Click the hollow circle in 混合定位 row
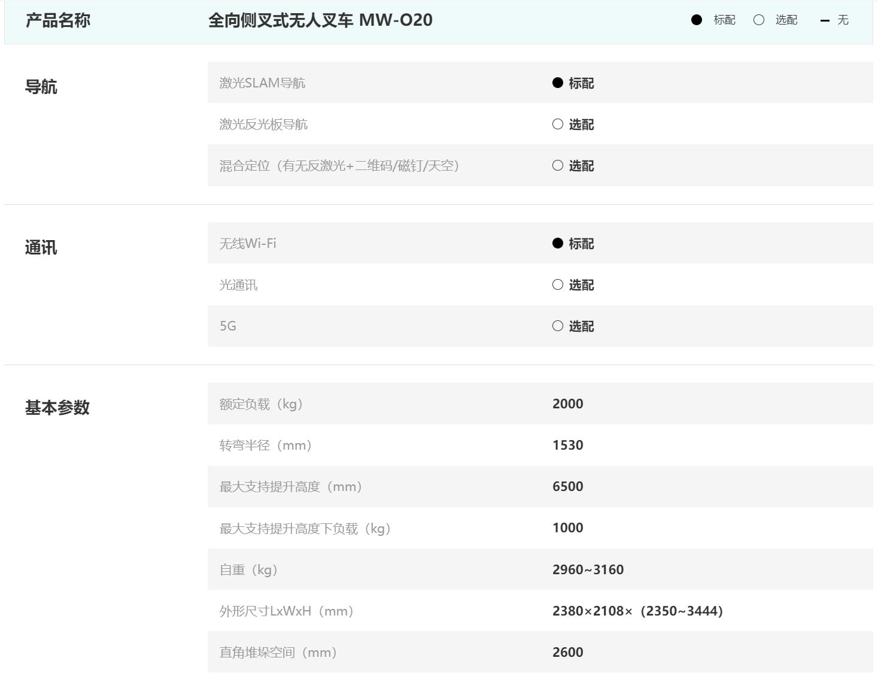Viewport: 878px width, 673px height. point(558,165)
